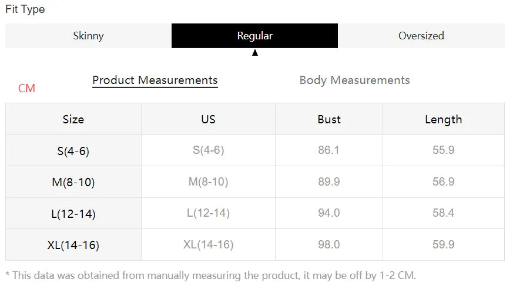
Task: Click the Bust column header
Action: [329, 119]
